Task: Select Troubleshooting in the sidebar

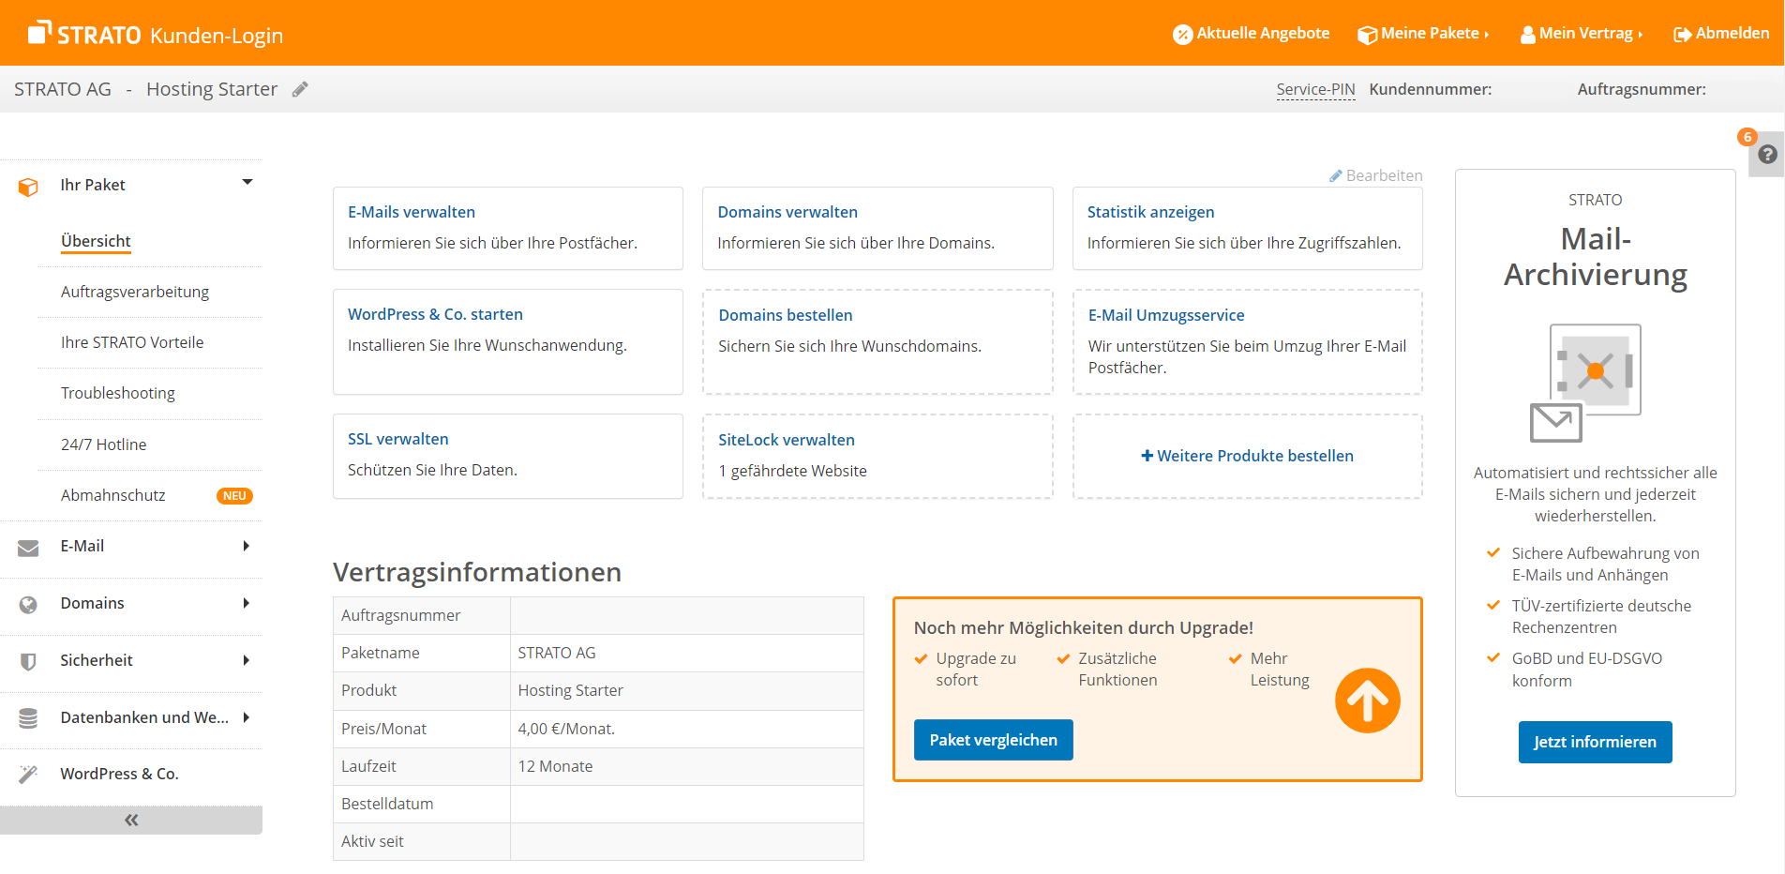Action: tap(118, 393)
